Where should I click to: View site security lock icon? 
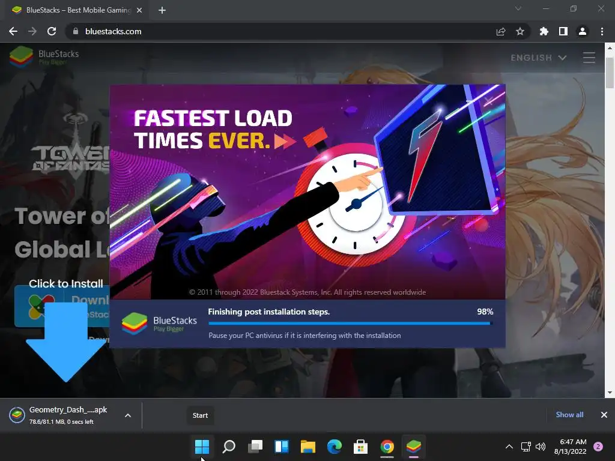76,31
